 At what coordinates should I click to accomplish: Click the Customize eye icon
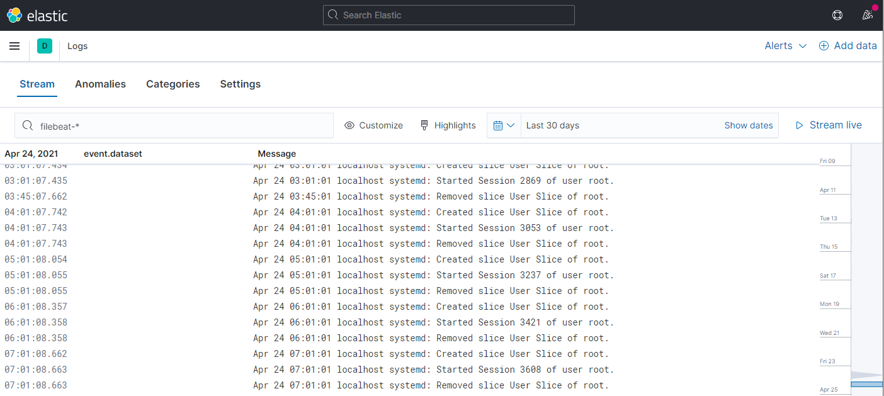coord(349,125)
